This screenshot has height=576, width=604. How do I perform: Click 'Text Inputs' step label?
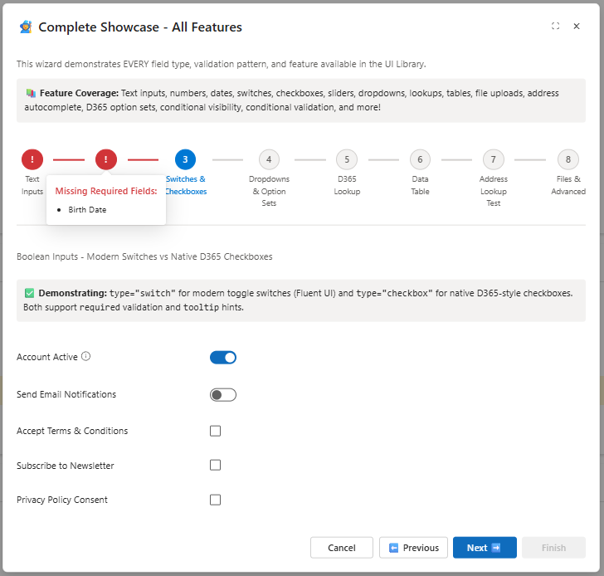click(x=32, y=185)
